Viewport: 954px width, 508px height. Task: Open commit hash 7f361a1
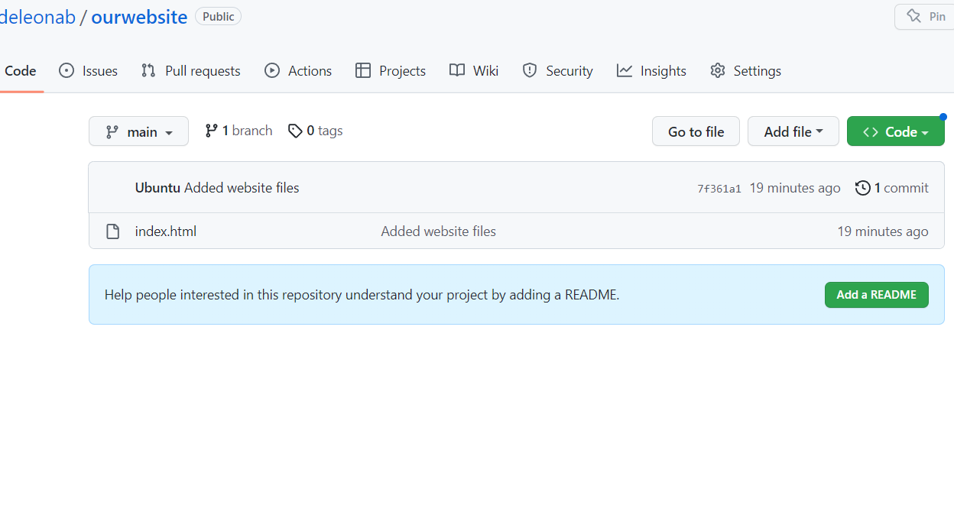click(719, 189)
